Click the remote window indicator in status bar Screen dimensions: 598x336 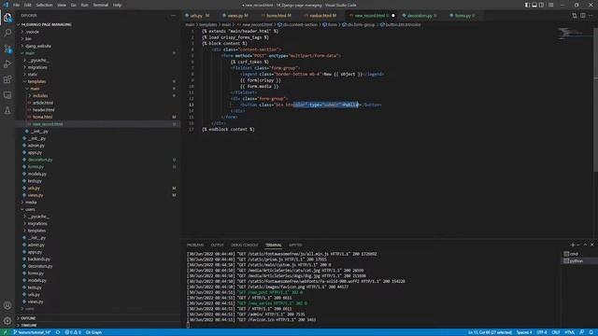pyautogui.click(x=5, y=332)
